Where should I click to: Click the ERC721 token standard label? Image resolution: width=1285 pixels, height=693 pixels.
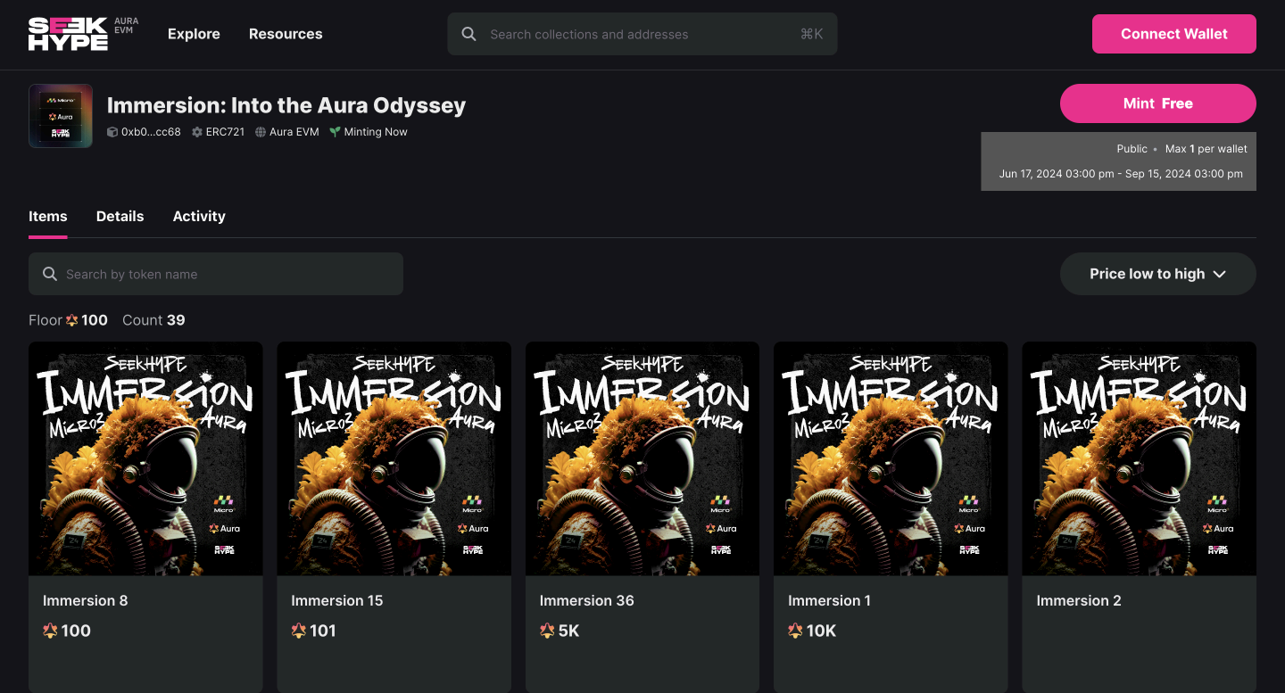225,132
